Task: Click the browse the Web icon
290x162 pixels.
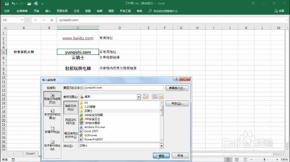Action: coord(155,96)
